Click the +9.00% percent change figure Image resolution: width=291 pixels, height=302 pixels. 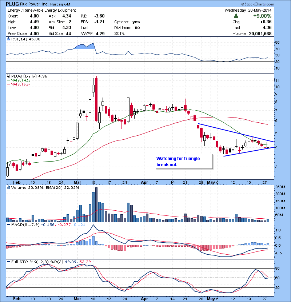click(262, 16)
